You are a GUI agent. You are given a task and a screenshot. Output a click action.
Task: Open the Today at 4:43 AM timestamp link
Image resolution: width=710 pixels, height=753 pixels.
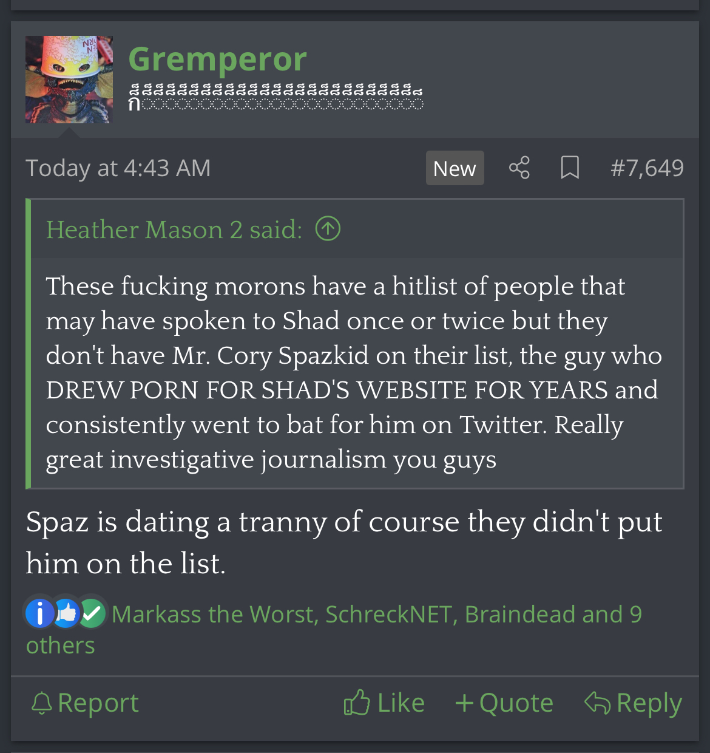click(x=118, y=168)
